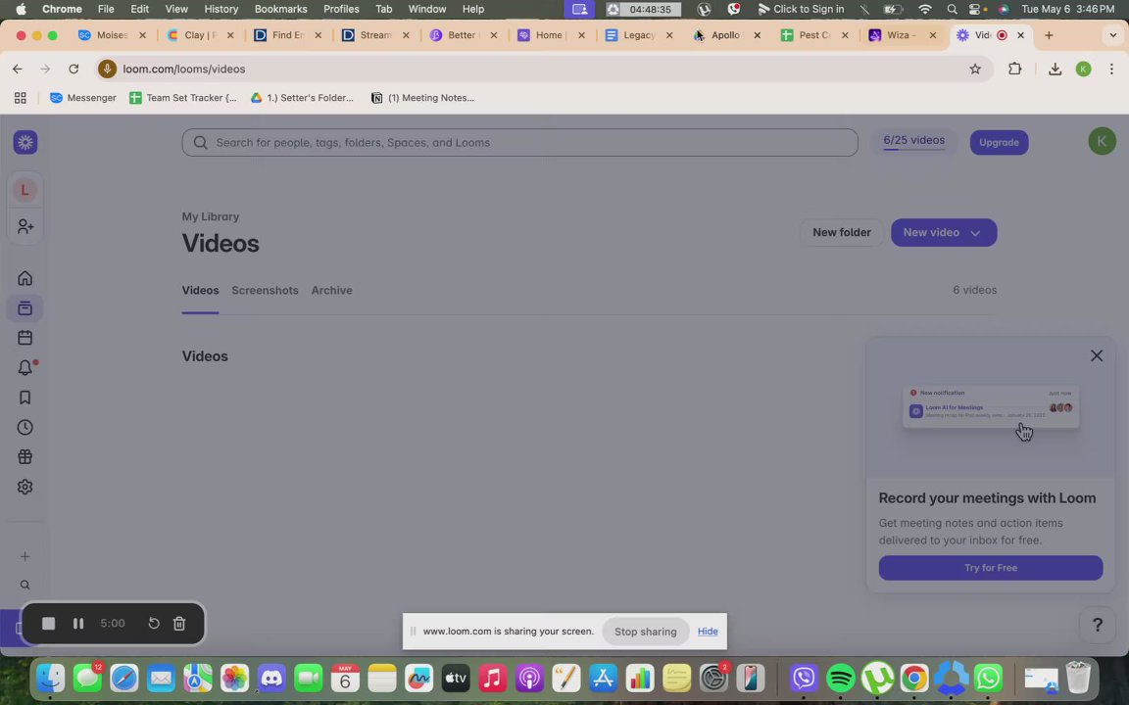1129x705 pixels.
Task: Open the History clock icon
Action: point(25,427)
